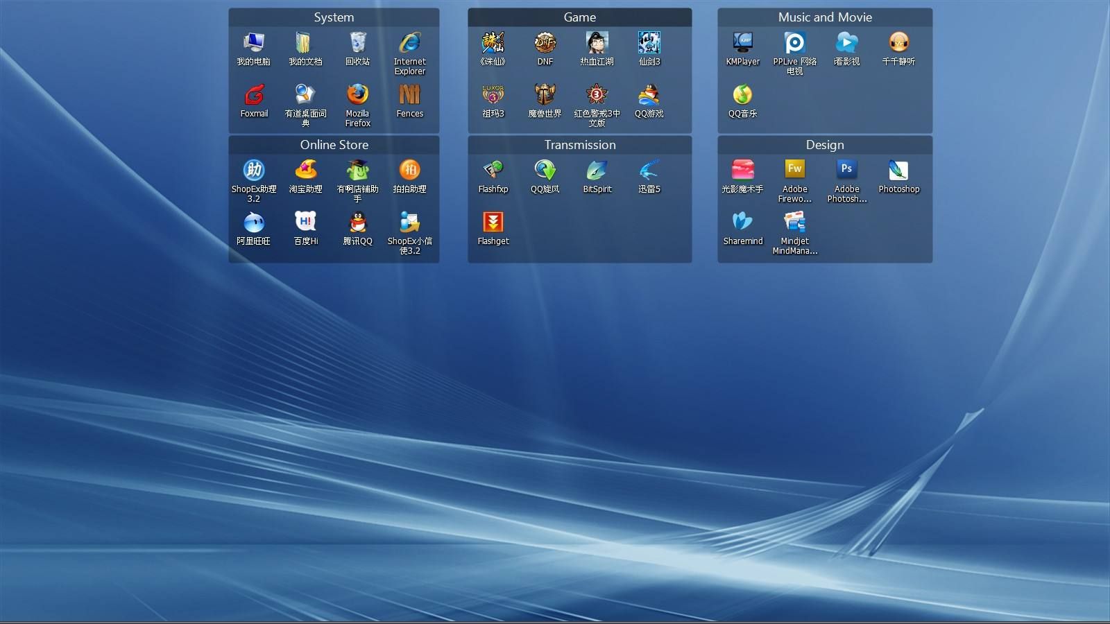Start Flashget downloader

click(x=493, y=223)
